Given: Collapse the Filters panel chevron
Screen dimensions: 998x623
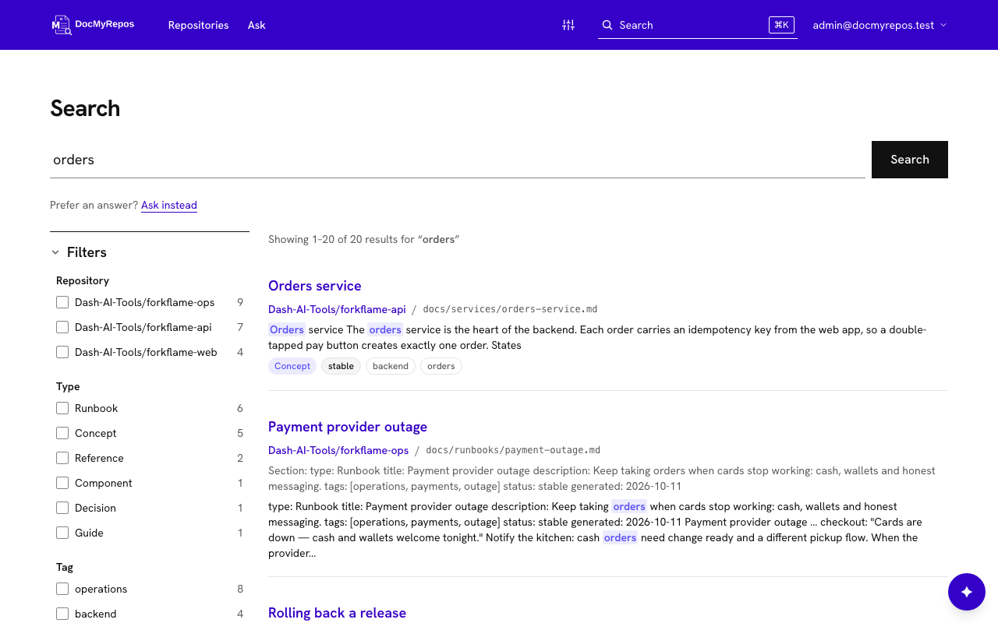Looking at the screenshot, I should 55,252.
